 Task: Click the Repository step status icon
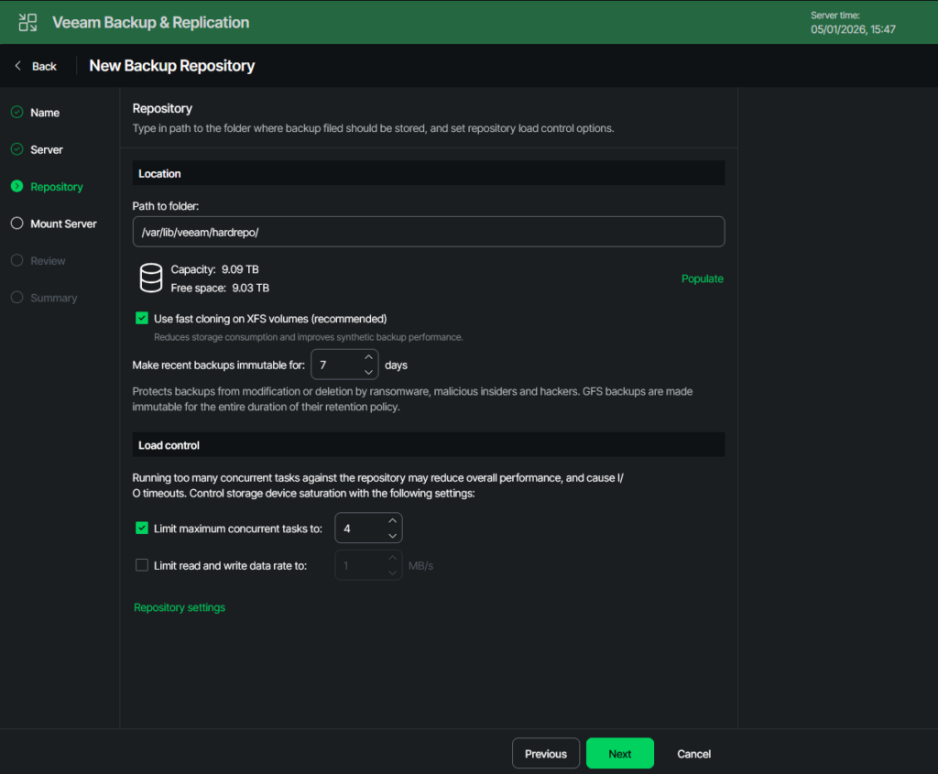pos(16,187)
